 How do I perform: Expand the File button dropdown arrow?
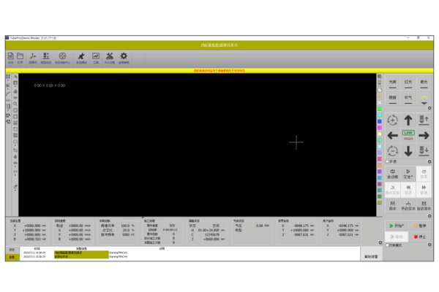point(11,66)
